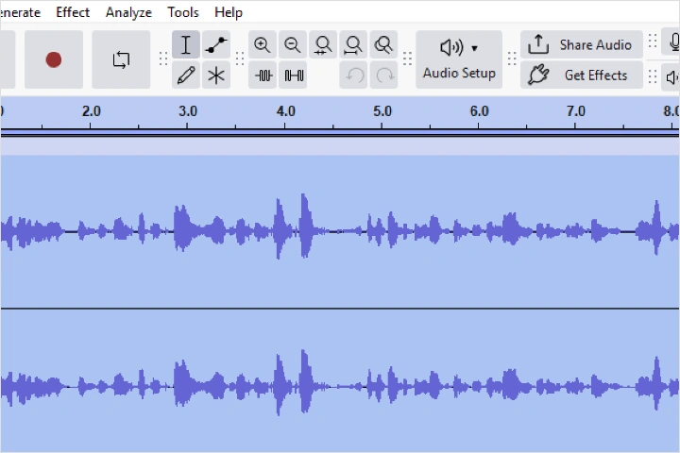Click the Zoom Toggle icon

pos(383,44)
